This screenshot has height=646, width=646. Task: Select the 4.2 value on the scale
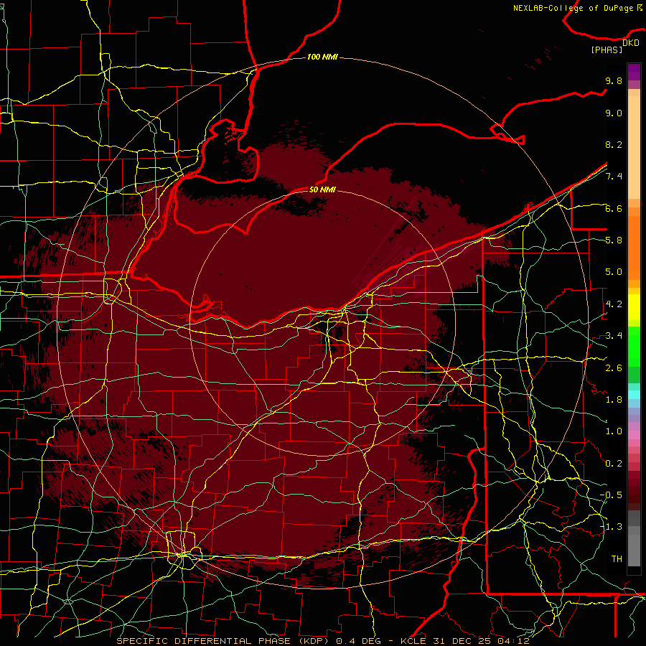614,304
